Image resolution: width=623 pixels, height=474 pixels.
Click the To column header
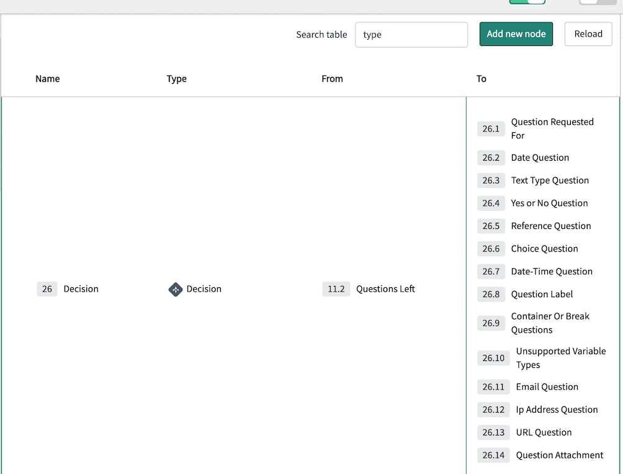481,79
